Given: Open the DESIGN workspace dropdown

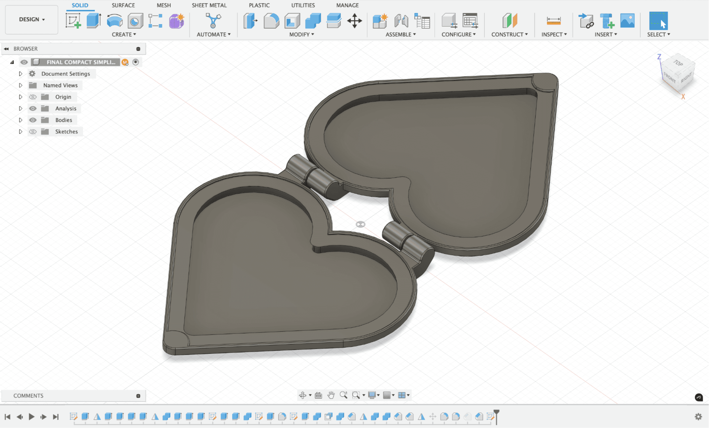Looking at the screenshot, I should [32, 19].
